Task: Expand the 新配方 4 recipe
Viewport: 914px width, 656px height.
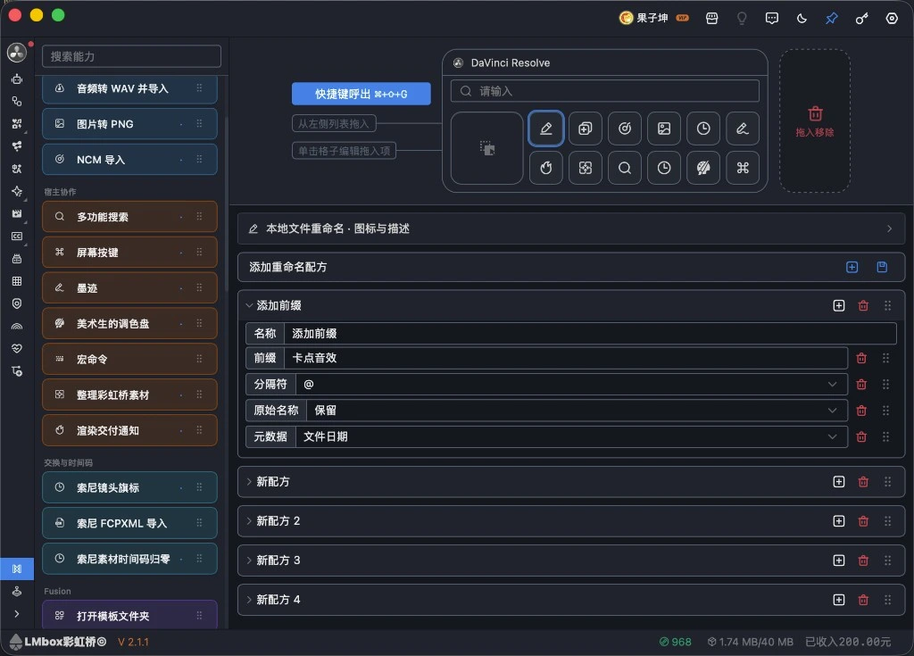Action: pos(249,600)
